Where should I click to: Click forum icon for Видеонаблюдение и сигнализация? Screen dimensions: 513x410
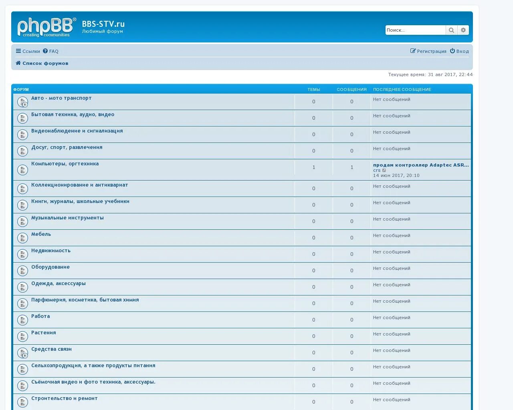coord(22,135)
